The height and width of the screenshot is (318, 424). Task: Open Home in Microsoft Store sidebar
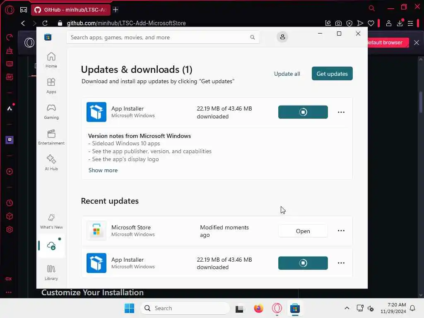(x=51, y=60)
